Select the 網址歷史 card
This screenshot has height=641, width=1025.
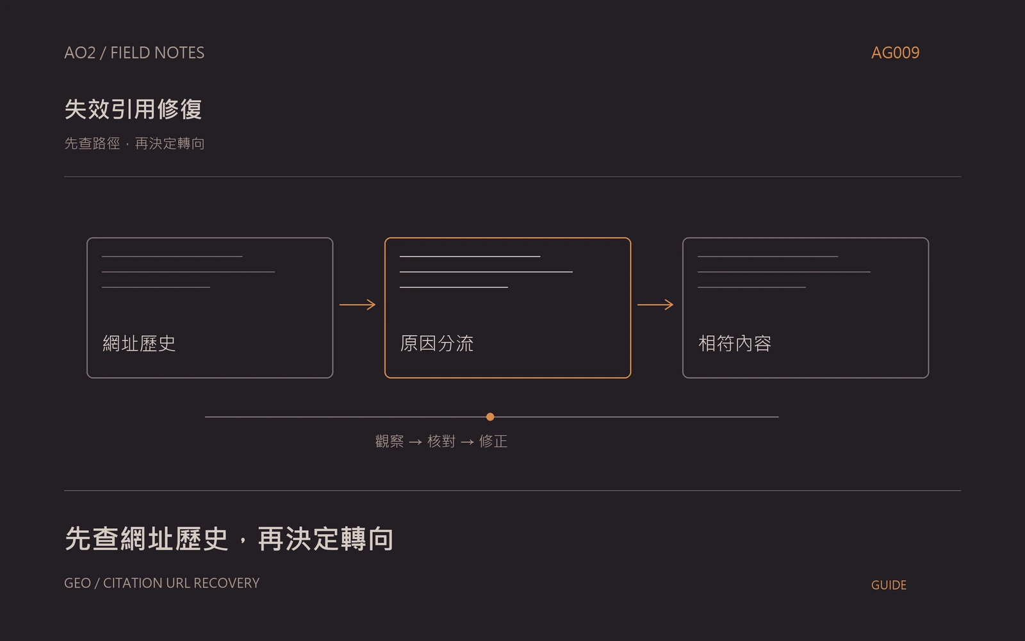click(x=210, y=308)
